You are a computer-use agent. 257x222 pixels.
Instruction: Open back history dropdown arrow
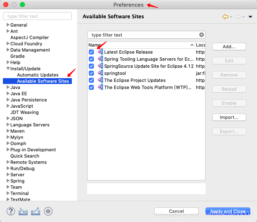point(231,17)
